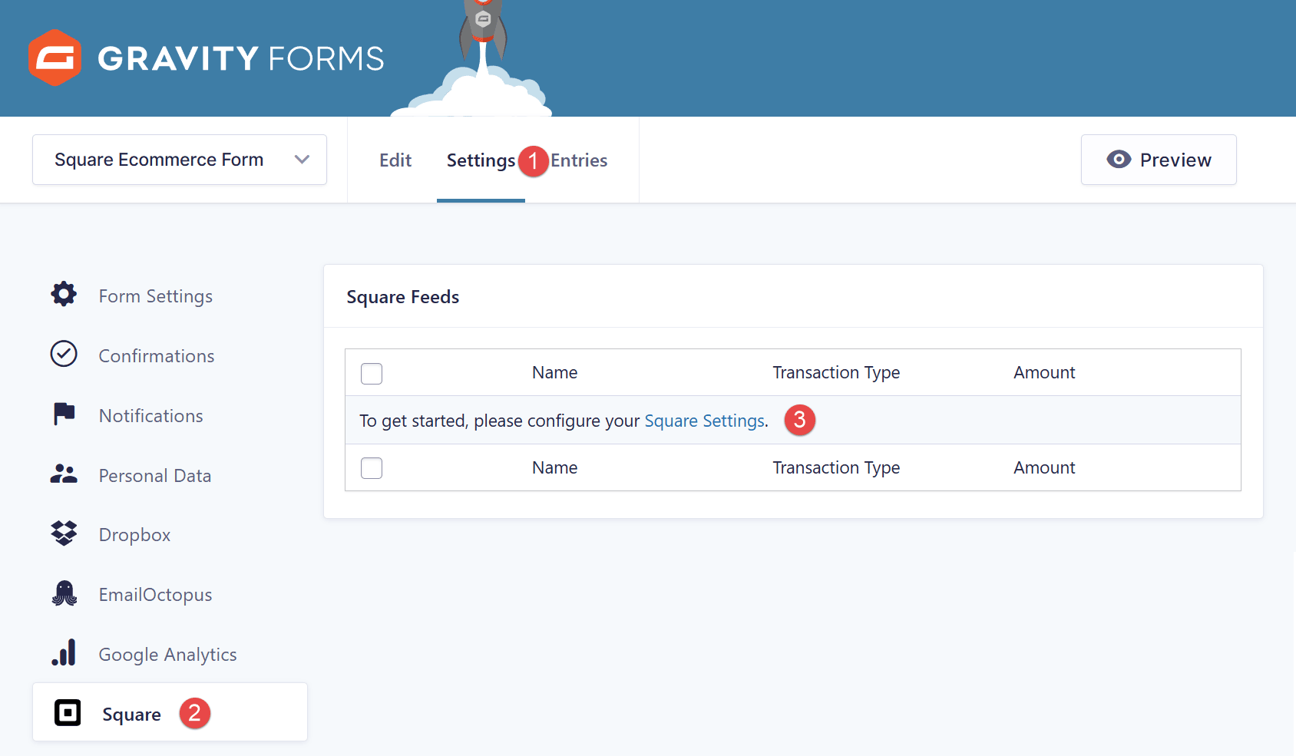Click the top Name column header
Screen dimensions: 1296x756
pyautogui.click(x=554, y=372)
